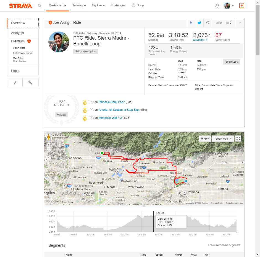Download the GPX file
The image size is (260, 257).
pyautogui.click(x=205, y=138)
